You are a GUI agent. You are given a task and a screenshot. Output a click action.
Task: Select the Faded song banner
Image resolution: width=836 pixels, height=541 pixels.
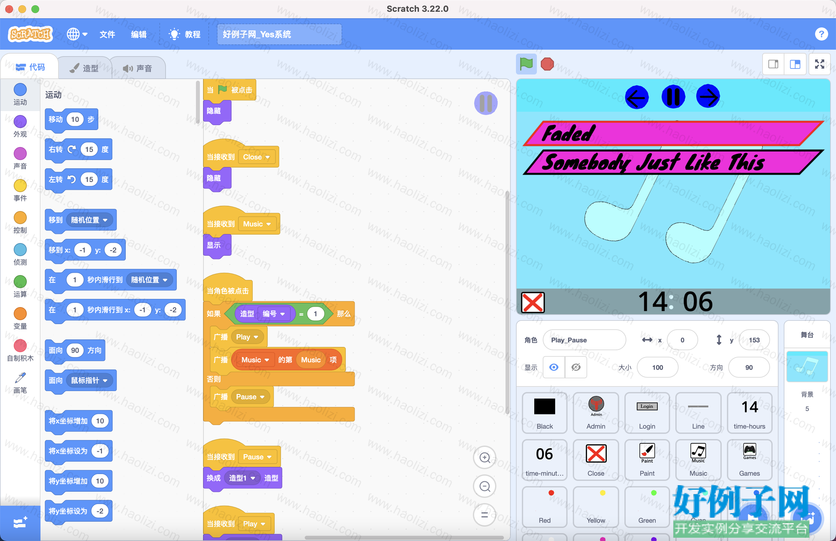pos(673,133)
